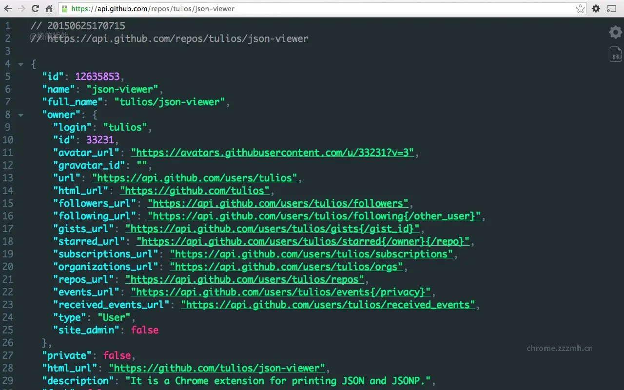Reload the page

[34, 8]
